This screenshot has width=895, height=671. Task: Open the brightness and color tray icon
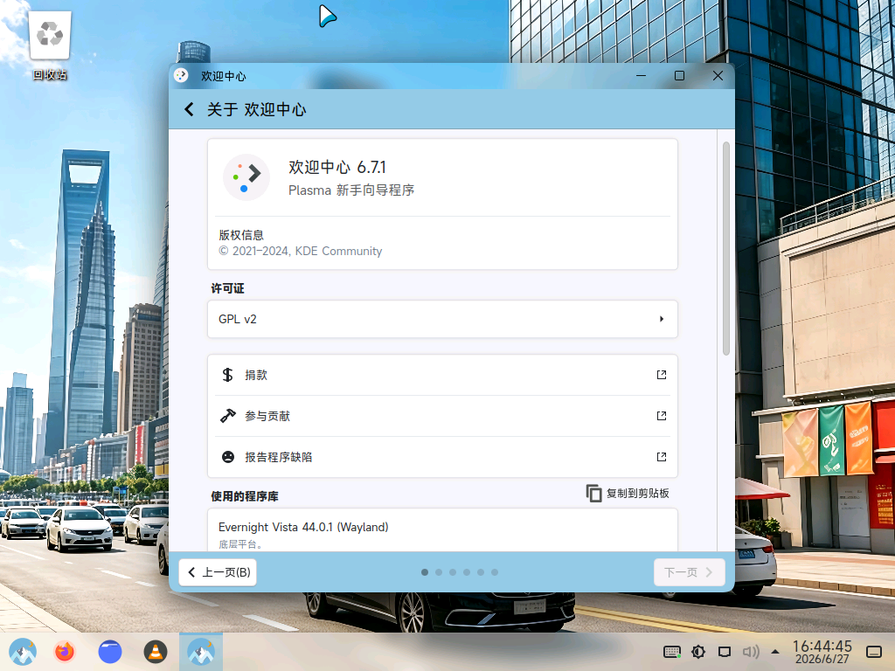point(698,652)
